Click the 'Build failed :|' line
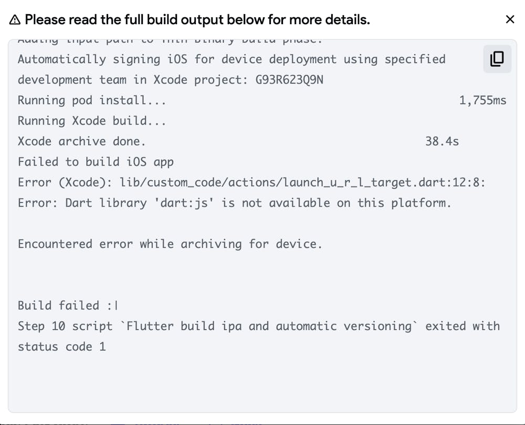Viewport: 525px width, 425px height. (68, 305)
